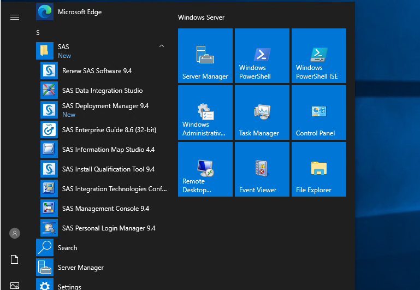420x290 pixels.
Task: Select SAS Deployment Manager 9.4 entry
Action: 105,106
